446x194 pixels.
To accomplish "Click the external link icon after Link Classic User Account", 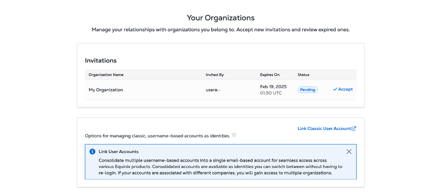I will click(x=354, y=128).
